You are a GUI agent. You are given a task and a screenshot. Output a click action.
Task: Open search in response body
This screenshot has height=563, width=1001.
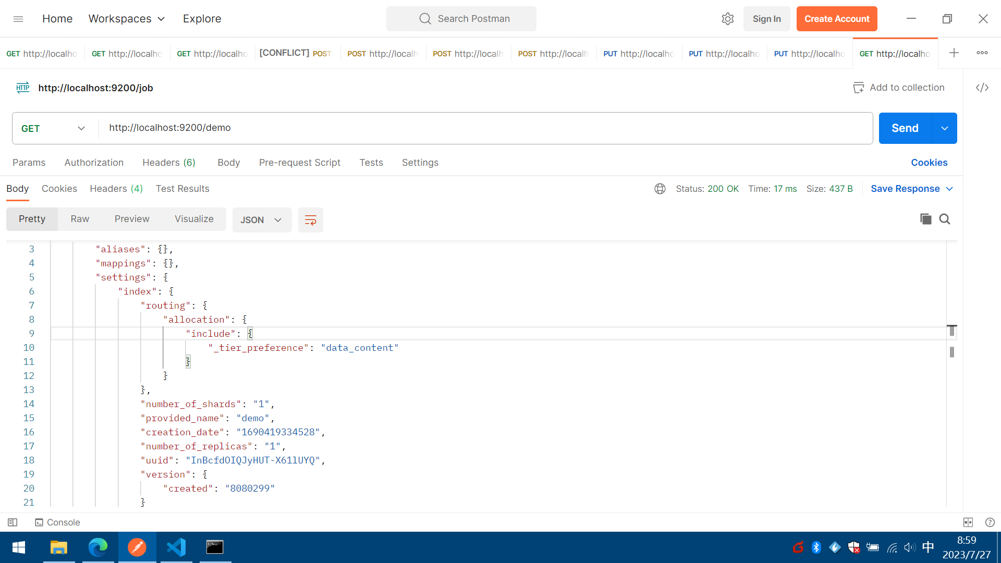point(945,219)
